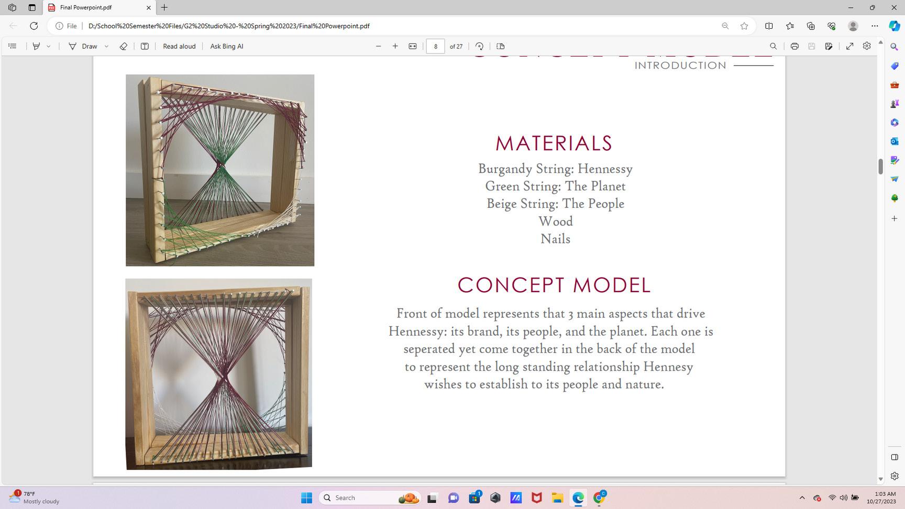Image resolution: width=905 pixels, height=509 pixels.
Task: Open the weather widget showing 78°F
Action: point(35,497)
